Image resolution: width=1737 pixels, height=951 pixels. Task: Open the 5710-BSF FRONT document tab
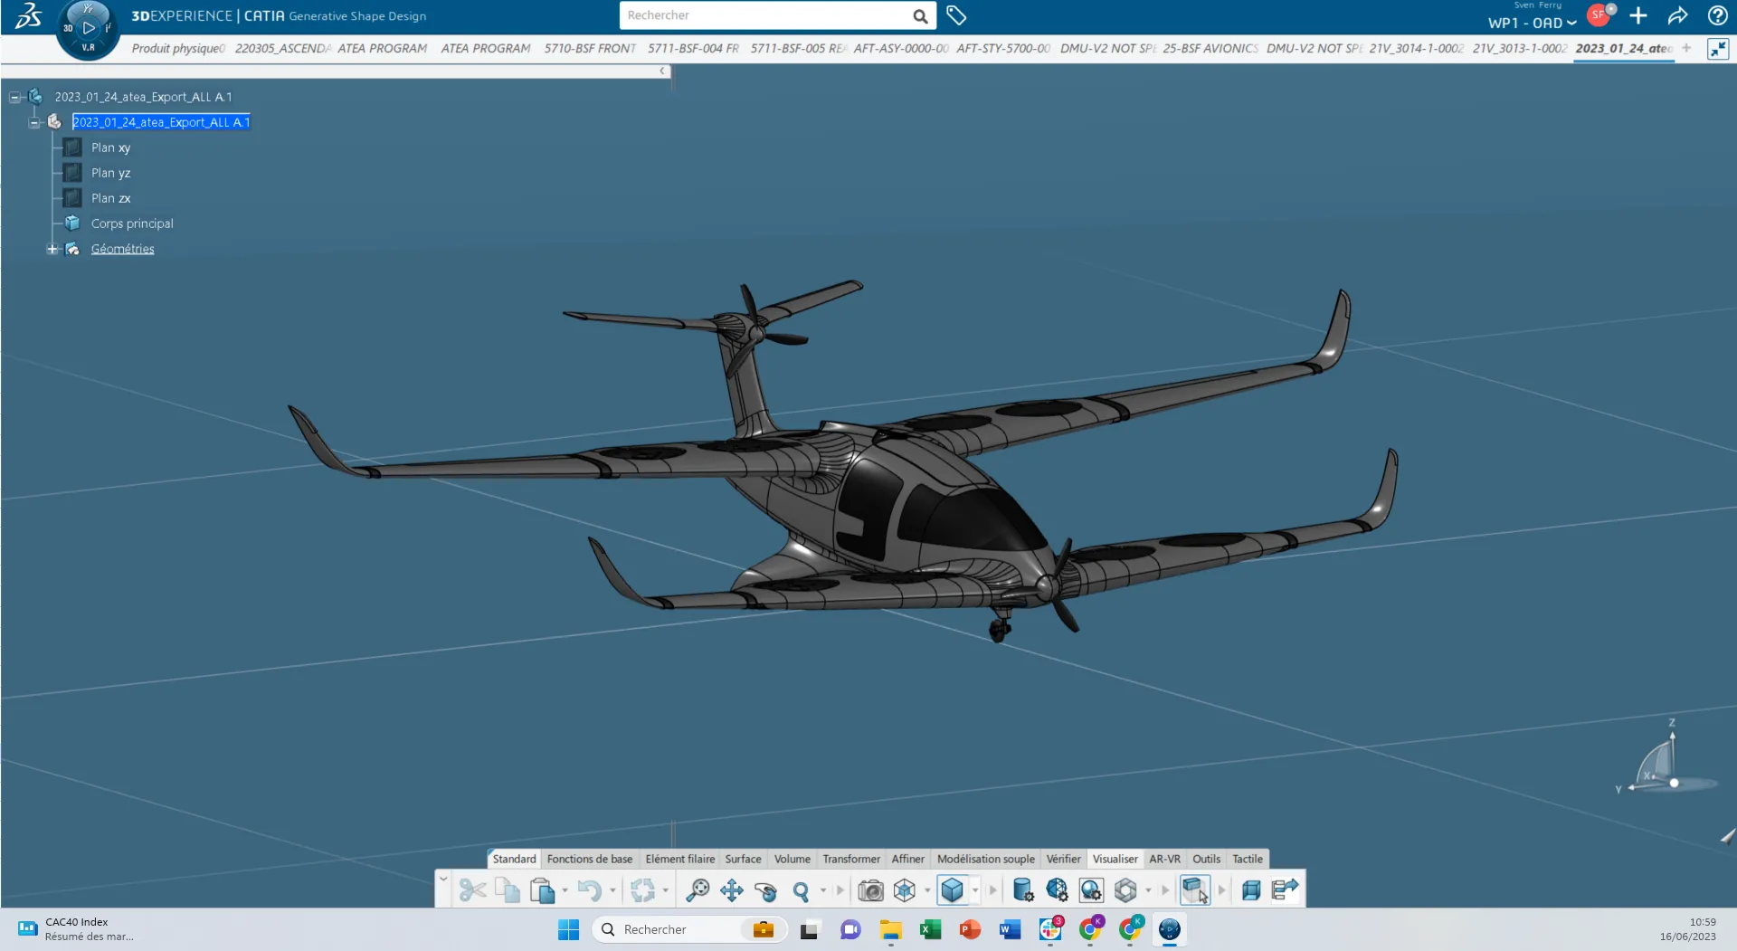590,49
